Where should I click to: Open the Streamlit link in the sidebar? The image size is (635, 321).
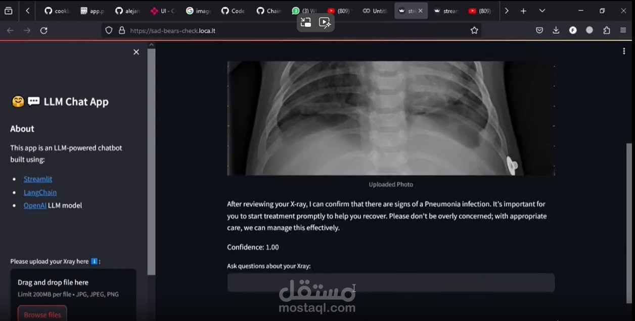tap(38, 179)
